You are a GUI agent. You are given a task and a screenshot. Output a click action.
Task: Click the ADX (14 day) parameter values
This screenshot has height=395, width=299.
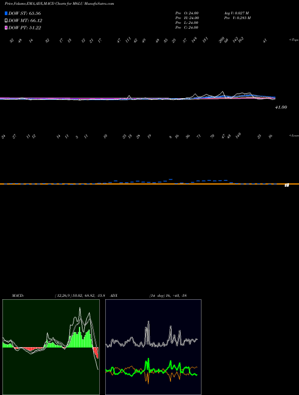coord(168,296)
